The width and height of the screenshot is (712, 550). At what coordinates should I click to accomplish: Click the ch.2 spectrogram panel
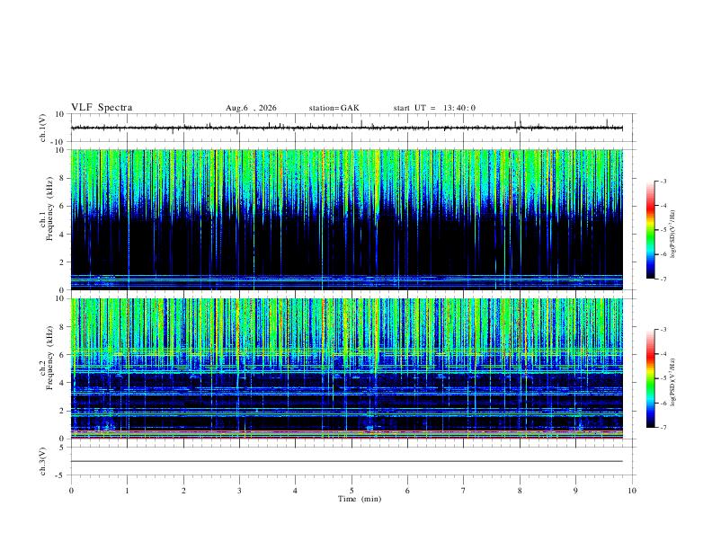(x=346, y=368)
